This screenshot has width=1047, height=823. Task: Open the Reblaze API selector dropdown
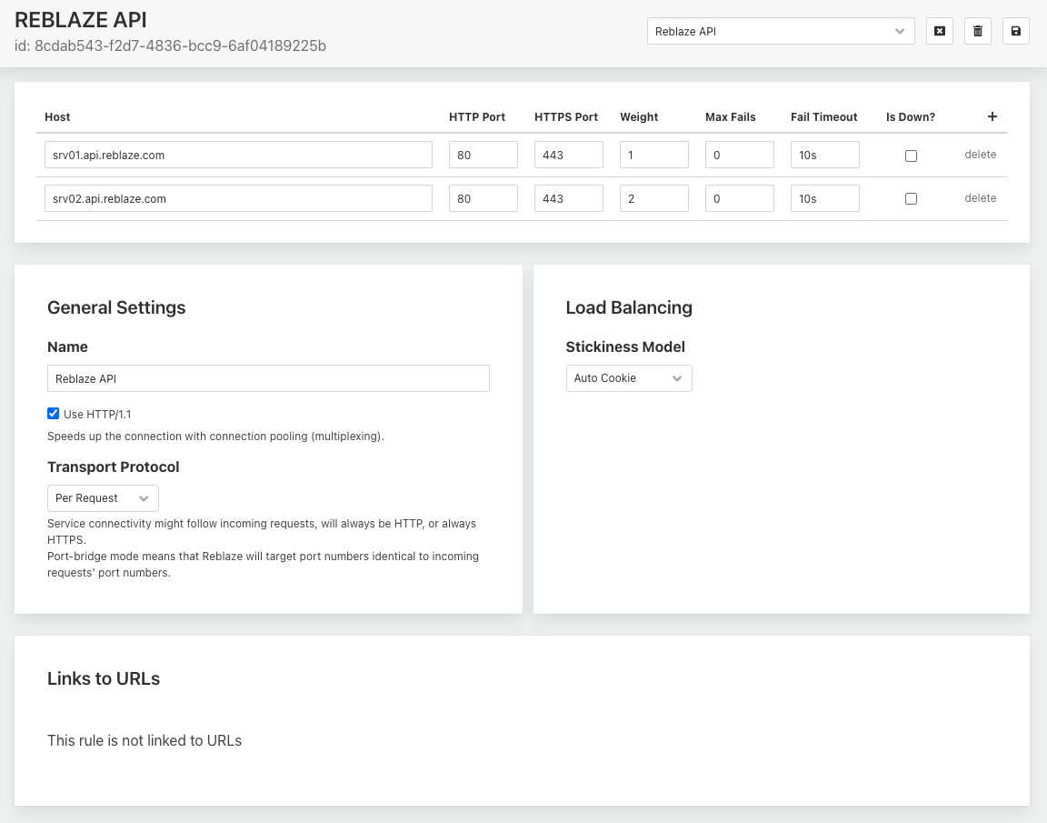[x=780, y=31]
